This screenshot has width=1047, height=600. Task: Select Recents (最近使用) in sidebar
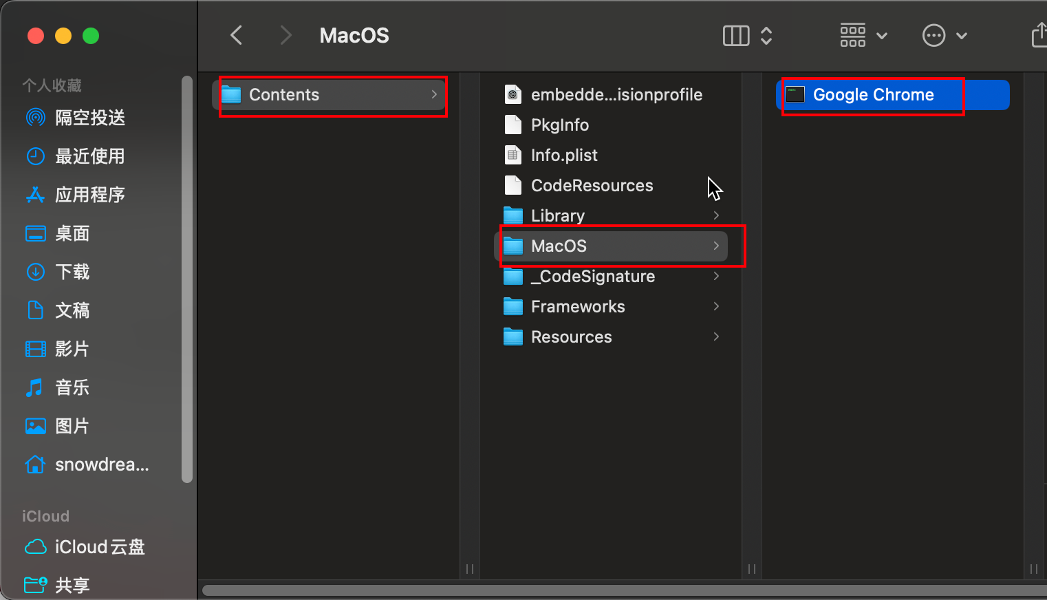(89, 156)
